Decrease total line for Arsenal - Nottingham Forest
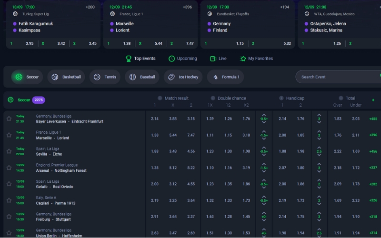This screenshot has height=238, width=381. coord(319,171)
